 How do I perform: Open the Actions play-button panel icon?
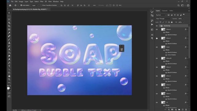[152, 24]
